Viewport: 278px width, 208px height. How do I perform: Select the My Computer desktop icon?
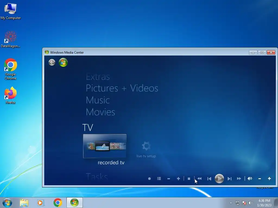(x=11, y=11)
